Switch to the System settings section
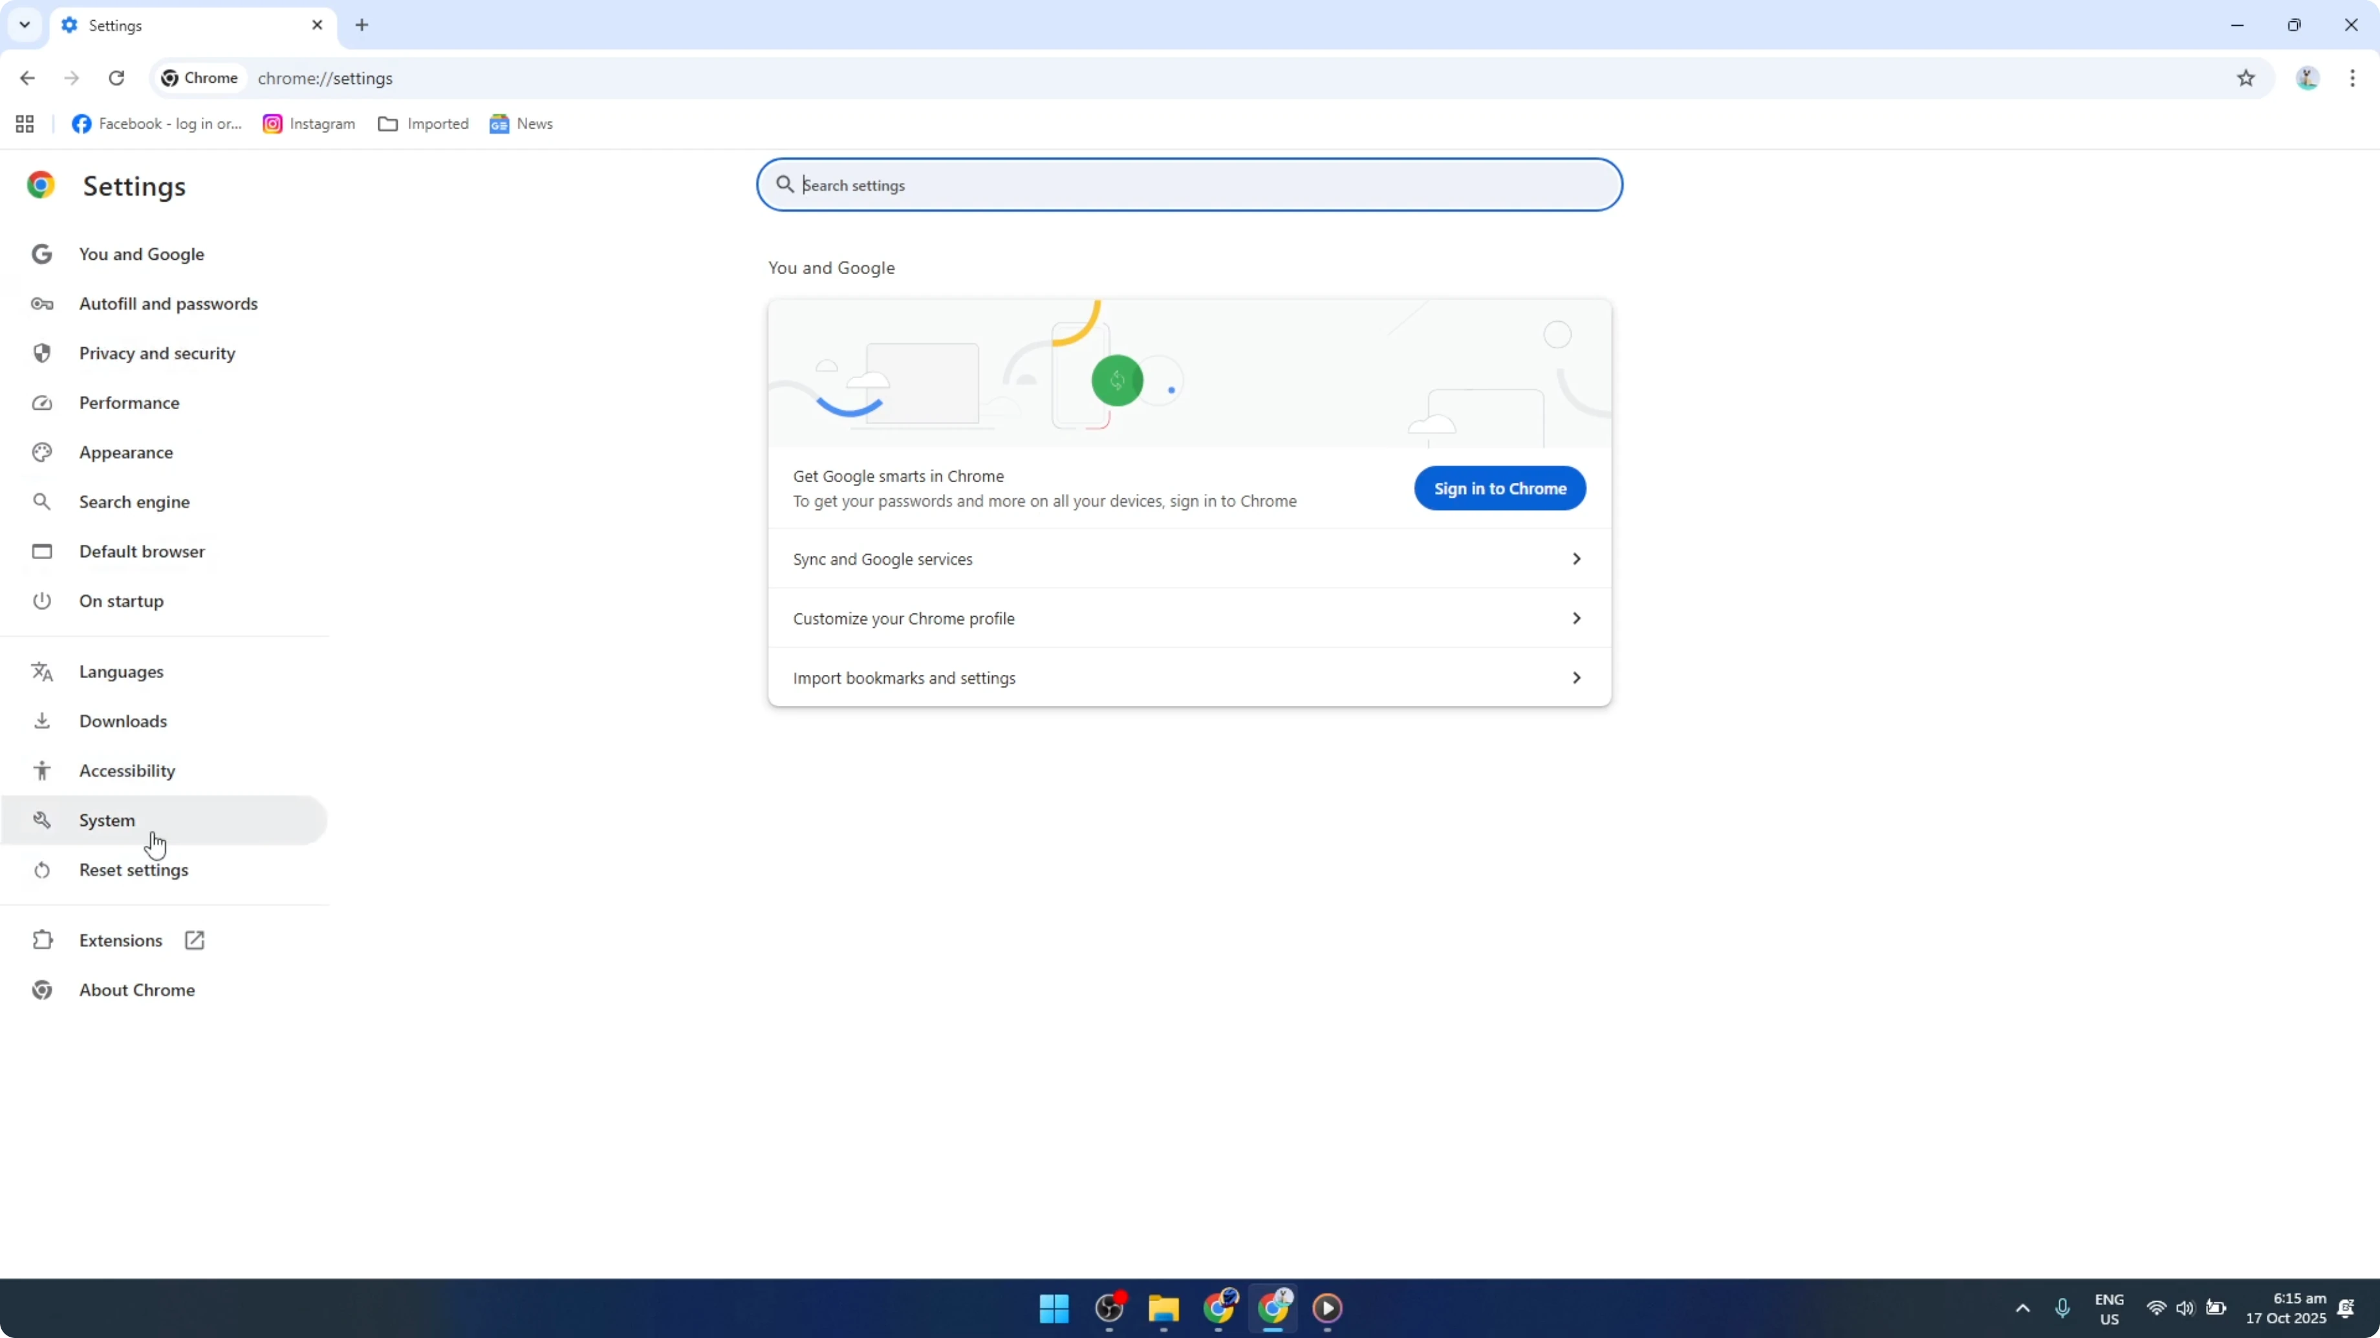The width and height of the screenshot is (2380, 1338). 106,820
